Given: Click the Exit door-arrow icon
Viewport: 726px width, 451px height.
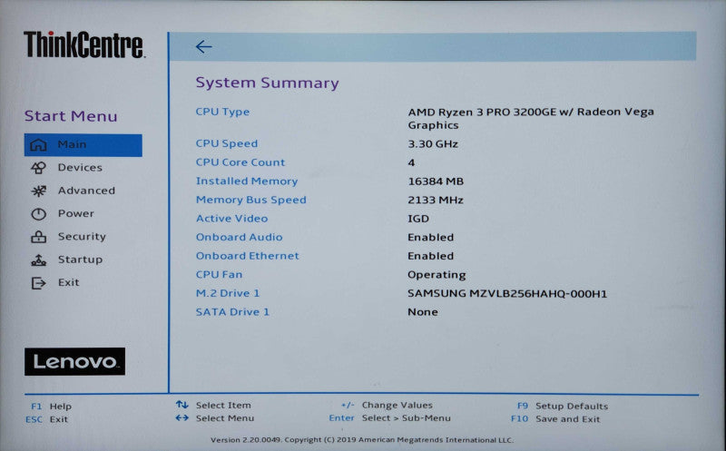Looking at the screenshot, I should pos(38,283).
